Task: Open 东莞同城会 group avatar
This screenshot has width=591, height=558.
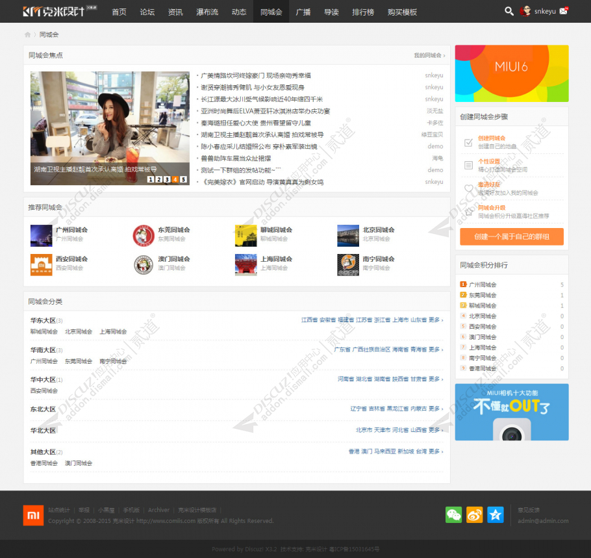Action: point(144,236)
